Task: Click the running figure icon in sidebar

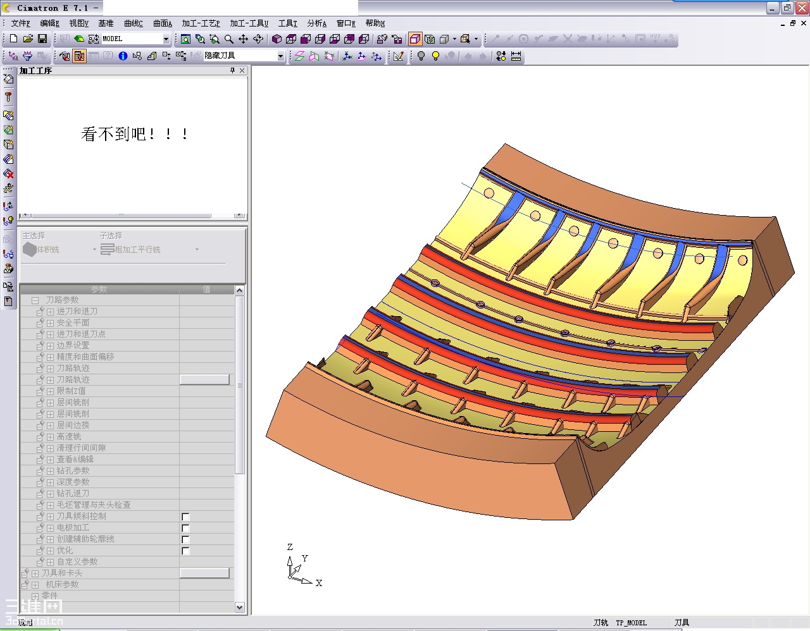Action: coord(8,188)
